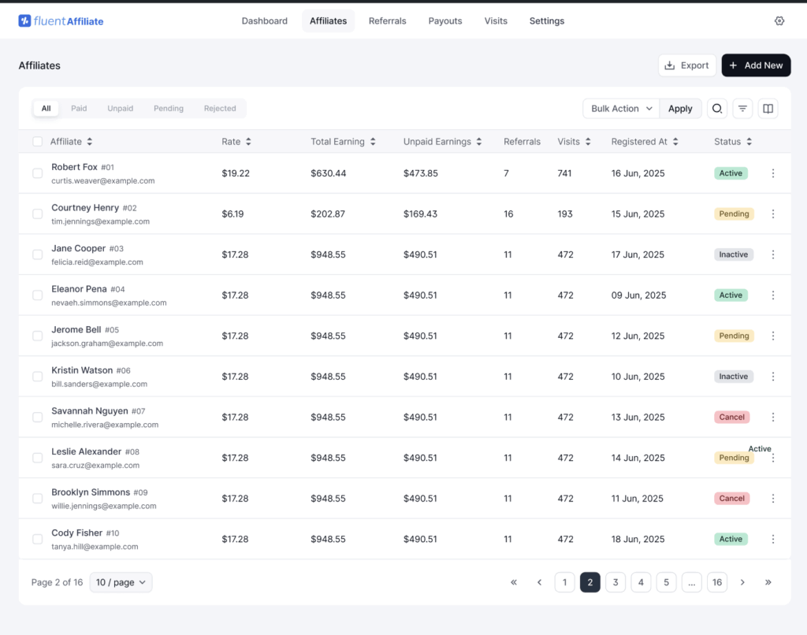Open the row menu for Eleanor Pena
Image resolution: width=807 pixels, height=635 pixels.
pyautogui.click(x=773, y=295)
